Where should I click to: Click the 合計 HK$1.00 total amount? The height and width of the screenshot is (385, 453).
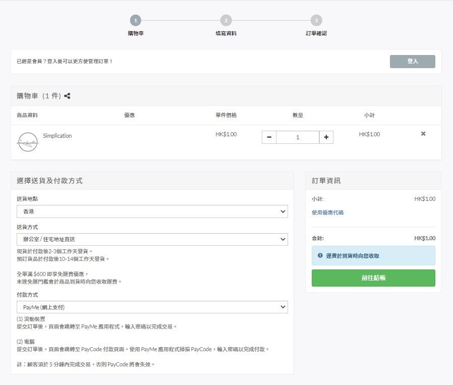point(425,238)
